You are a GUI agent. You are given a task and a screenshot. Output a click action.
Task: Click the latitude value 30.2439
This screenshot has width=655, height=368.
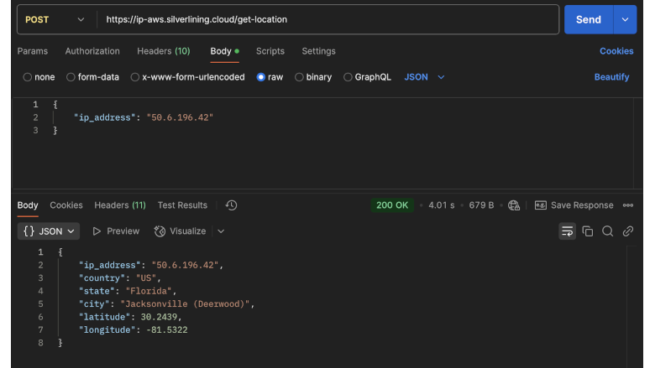[159, 317]
